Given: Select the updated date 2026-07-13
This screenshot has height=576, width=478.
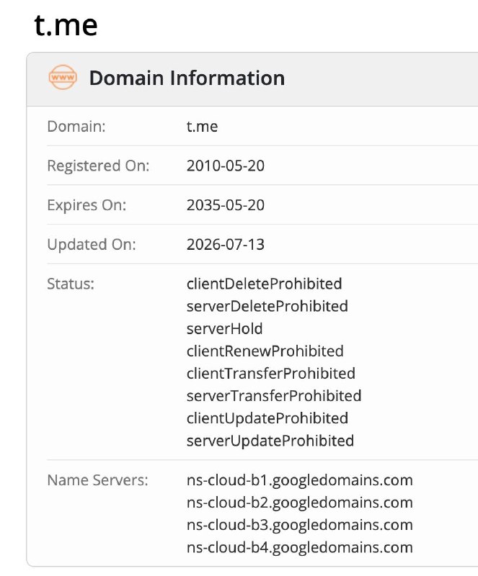Looking at the screenshot, I should [x=226, y=244].
